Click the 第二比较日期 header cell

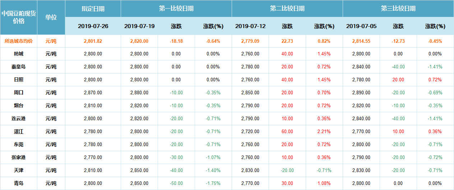287,9
